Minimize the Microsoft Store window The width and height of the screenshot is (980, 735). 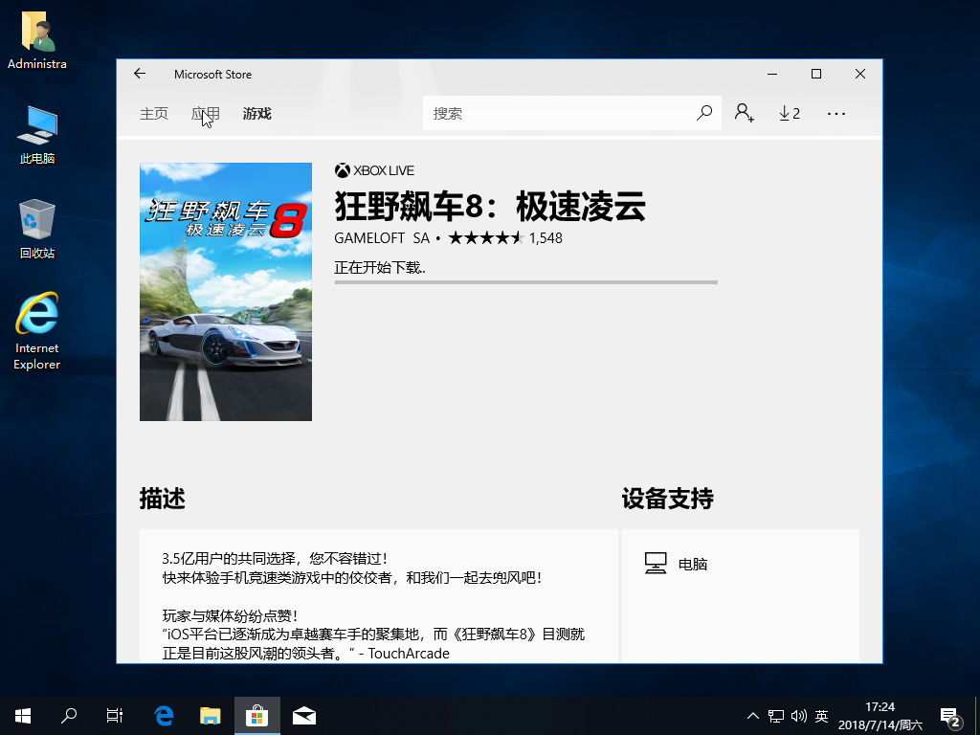click(x=772, y=74)
